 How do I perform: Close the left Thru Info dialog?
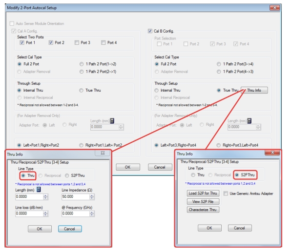103,153
